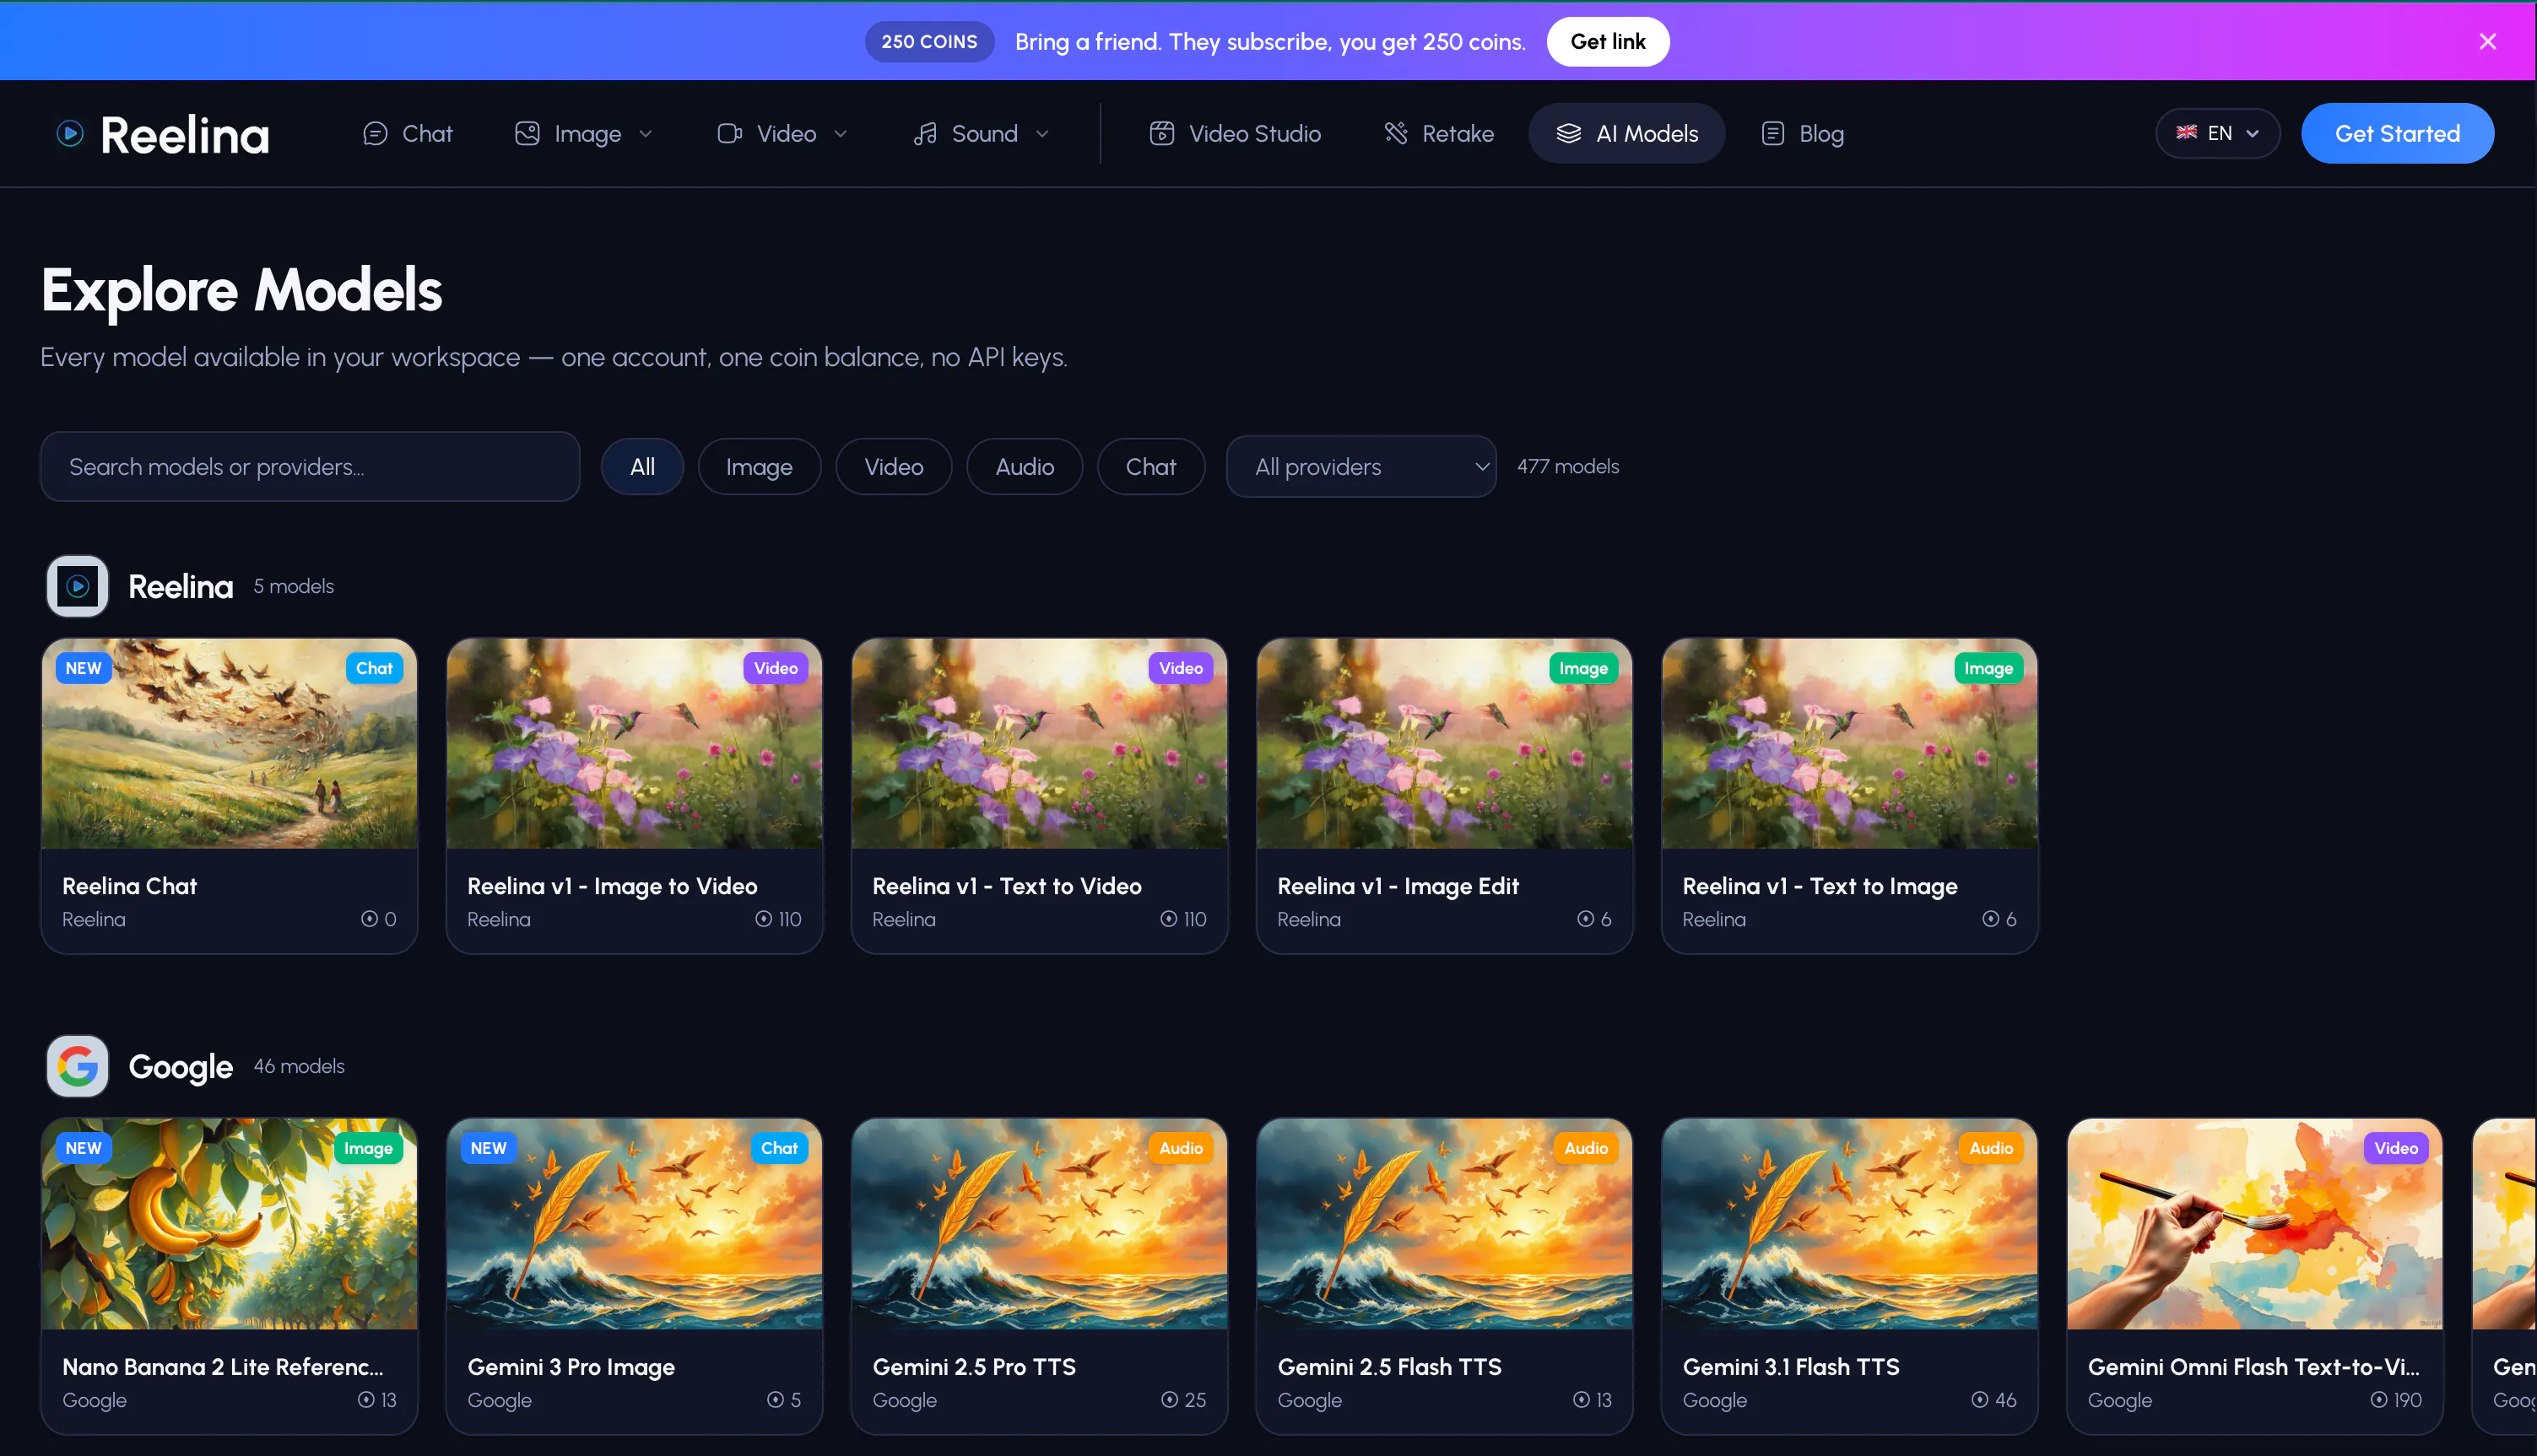Open Reelina v1 - Text to Image title
The height and width of the screenshot is (1456, 2537).
(x=1820, y=886)
